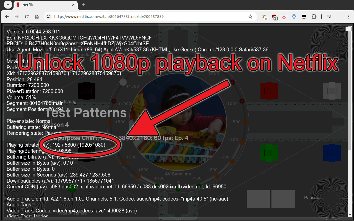Open the Extensions puzzle-piece menu
The height and width of the screenshot is (221, 354).
[314, 17]
